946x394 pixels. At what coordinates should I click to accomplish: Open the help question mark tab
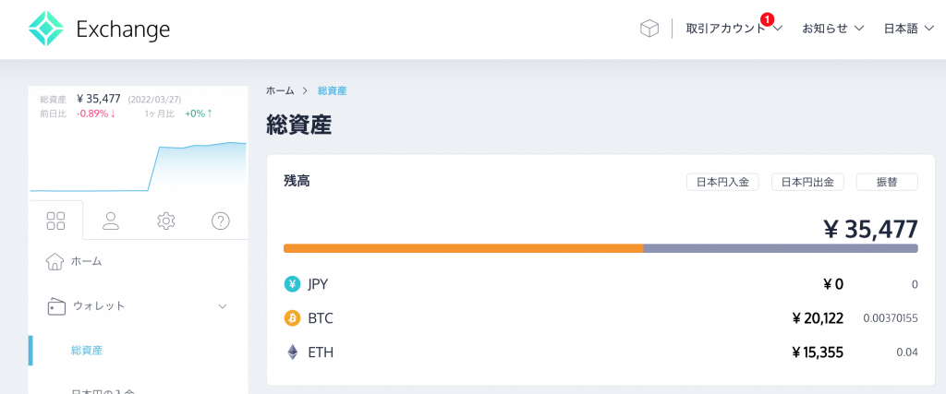pyautogui.click(x=221, y=221)
